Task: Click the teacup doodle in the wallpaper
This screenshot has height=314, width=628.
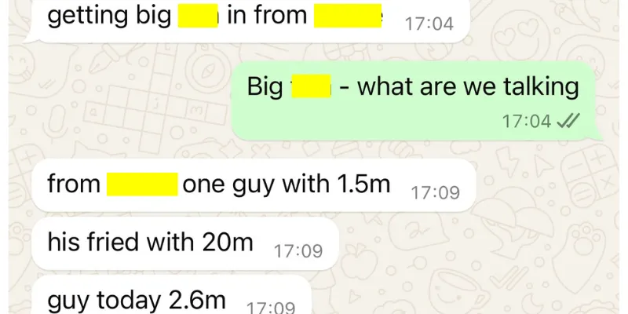Action: [x=458, y=290]
